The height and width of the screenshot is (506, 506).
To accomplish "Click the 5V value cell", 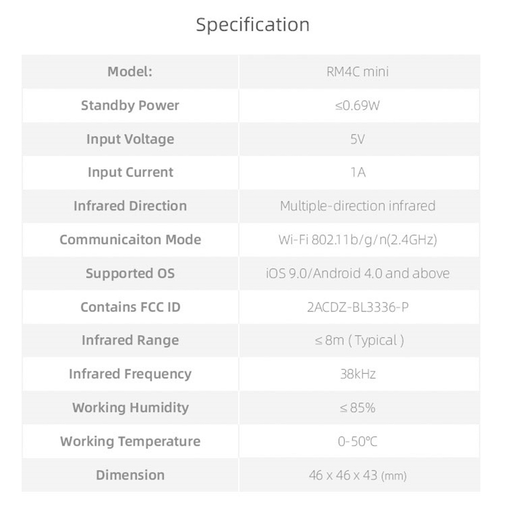I will tap(359, 139).
